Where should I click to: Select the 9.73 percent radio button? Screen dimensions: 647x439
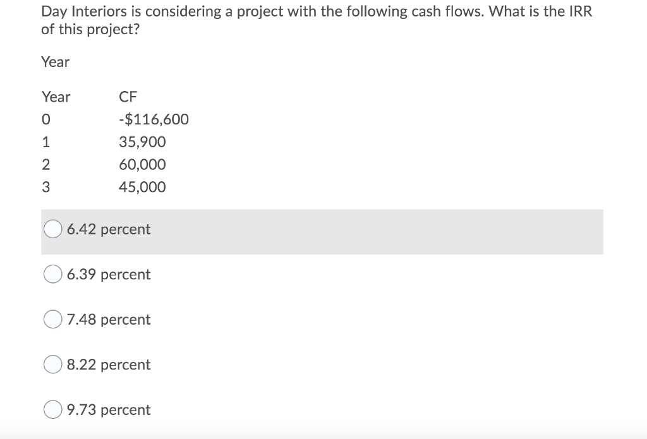(53, 409)
